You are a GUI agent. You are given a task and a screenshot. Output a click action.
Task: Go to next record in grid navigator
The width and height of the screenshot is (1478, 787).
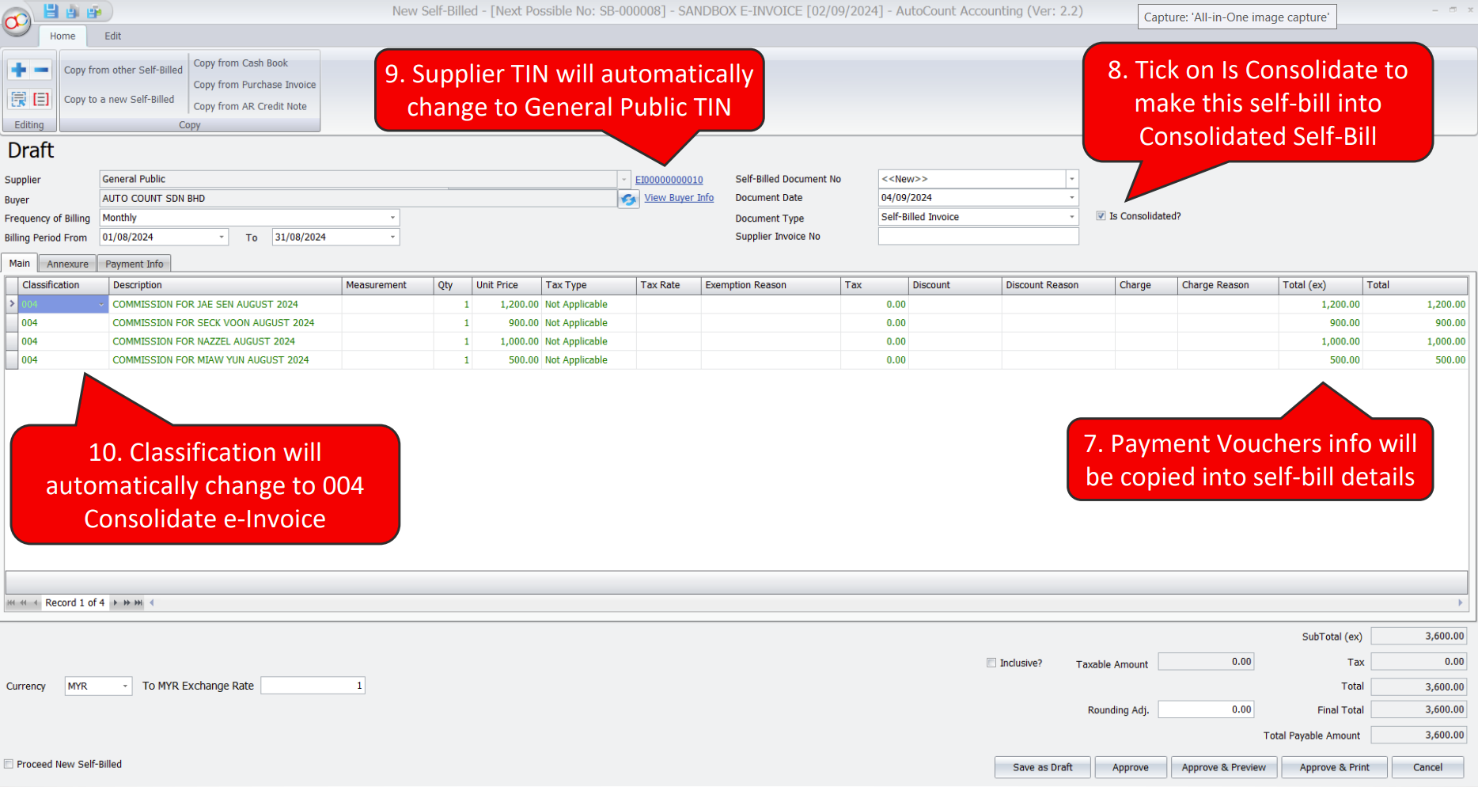point(116,603)
